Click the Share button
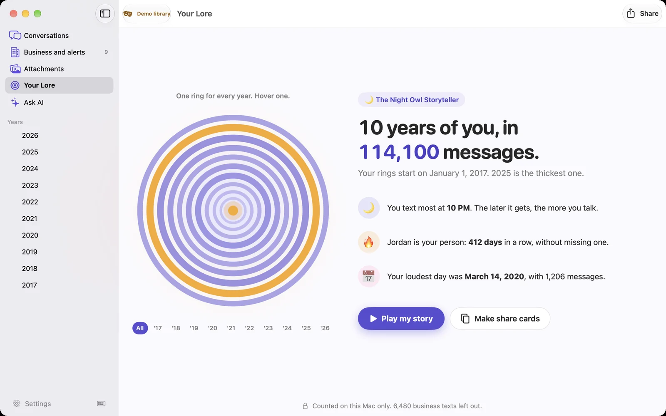Screen dimensions: 666x416 (x=642, y=14)
